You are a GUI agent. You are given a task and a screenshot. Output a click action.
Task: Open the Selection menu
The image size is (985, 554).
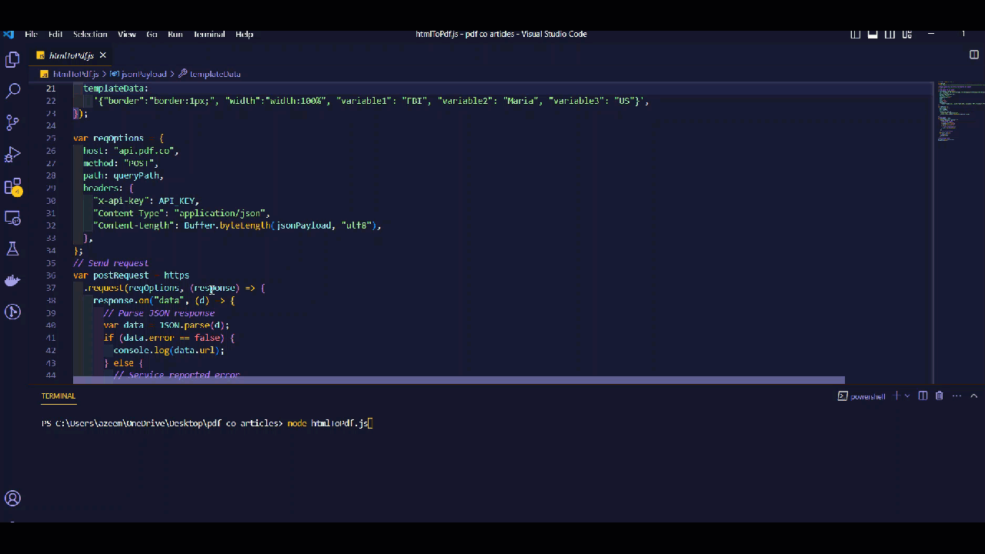click(x=90, y=34)
